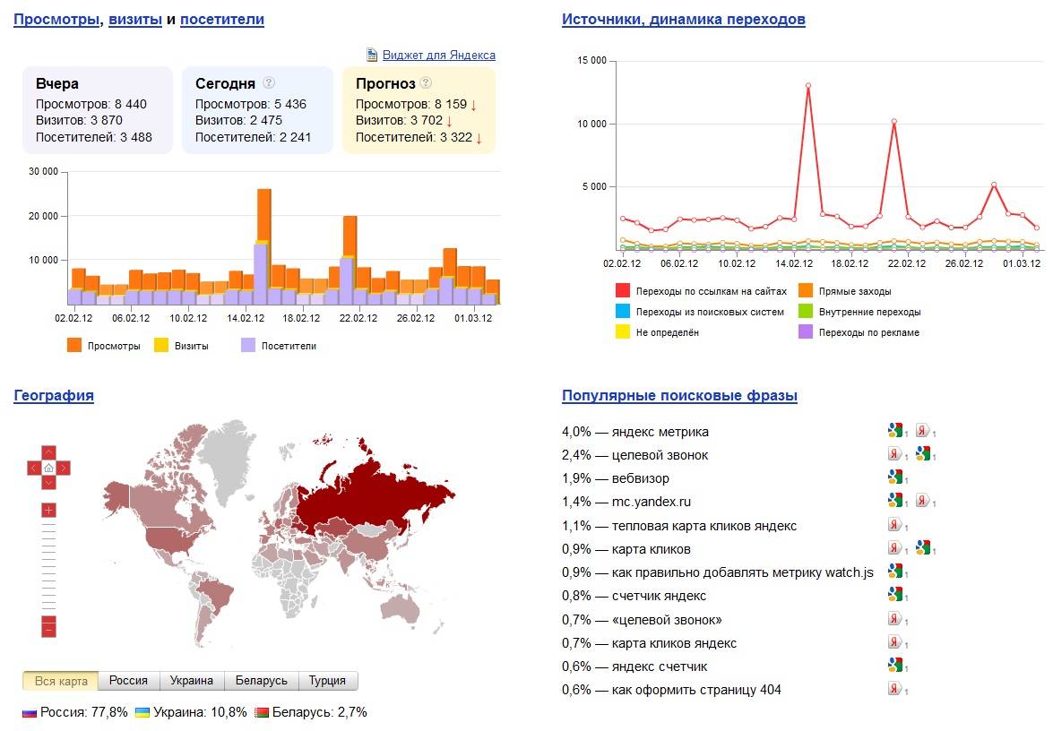This screenshot has height=731, width=1053.
Task: Click the phrase «как оформить страницу 404»
Action: click(696, 690)
